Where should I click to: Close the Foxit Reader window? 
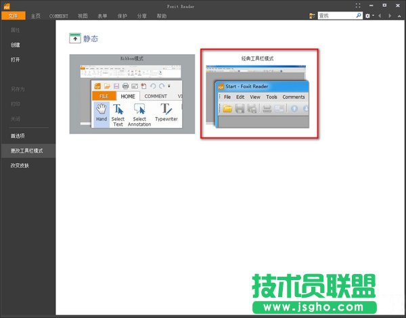(398, 5)
